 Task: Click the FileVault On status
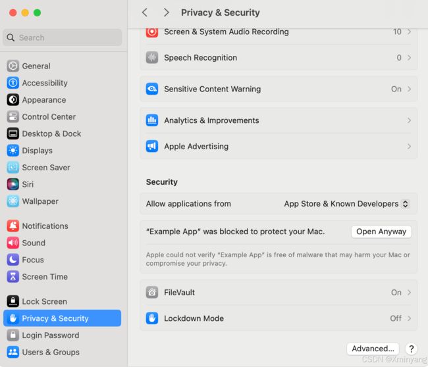click(396, 292)
